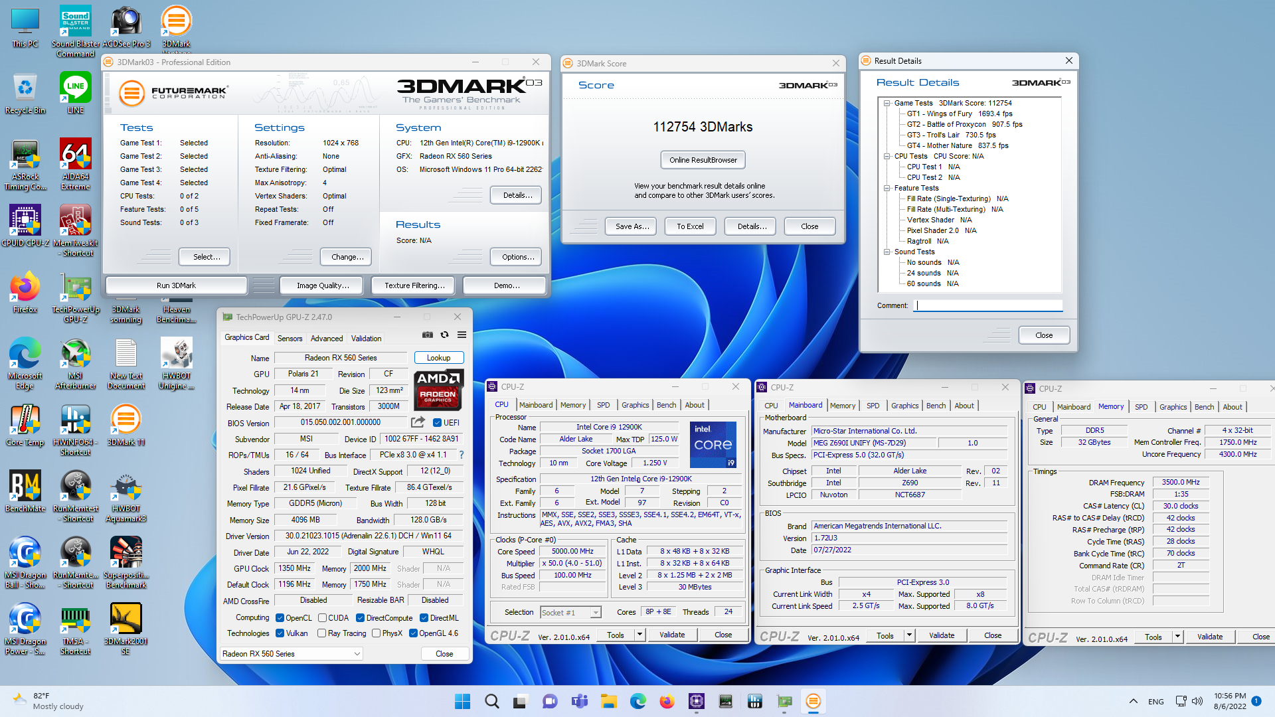Toggle the UEFI checkbox in GPU-Z

coord(437,423)
